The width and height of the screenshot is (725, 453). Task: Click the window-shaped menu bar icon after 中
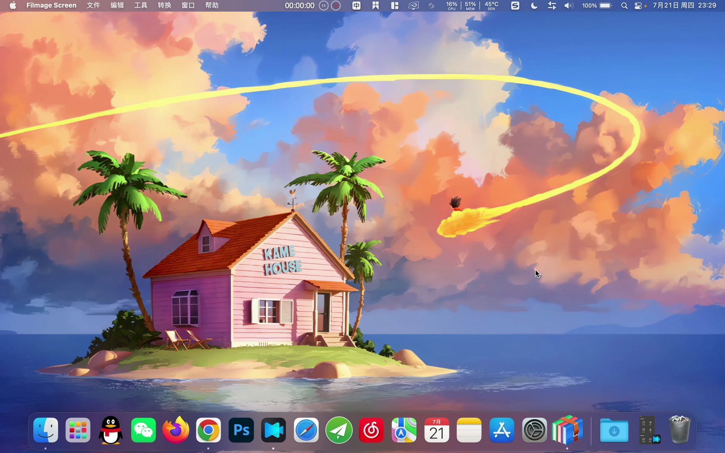[376, 5]
